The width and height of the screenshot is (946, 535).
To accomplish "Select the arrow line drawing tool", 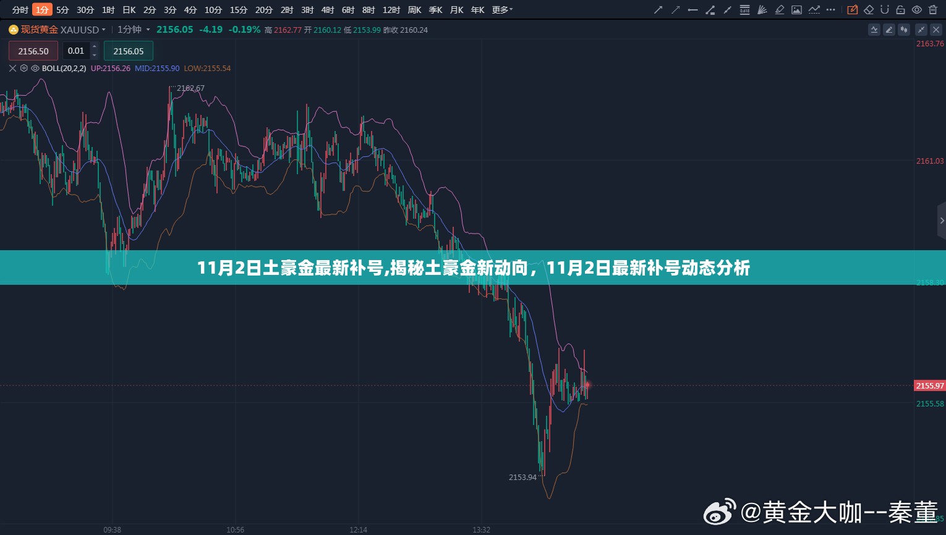I will click(658, 10).
